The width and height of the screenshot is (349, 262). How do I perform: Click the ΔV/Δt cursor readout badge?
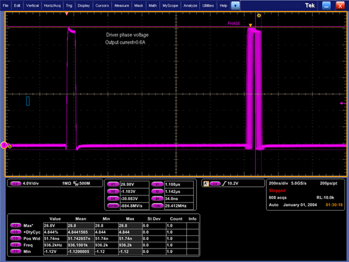(x=113, y=206)
